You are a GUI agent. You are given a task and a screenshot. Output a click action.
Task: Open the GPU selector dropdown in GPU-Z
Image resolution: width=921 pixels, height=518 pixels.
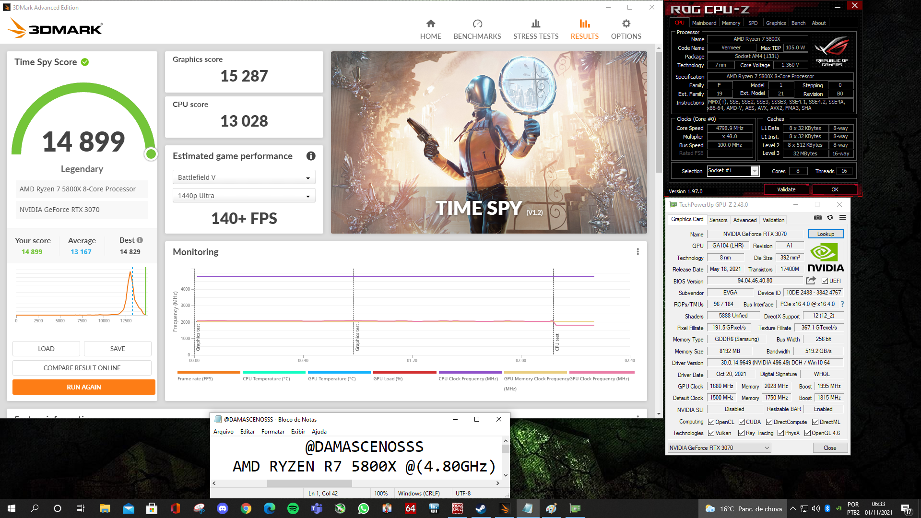(x=719, y=448)
